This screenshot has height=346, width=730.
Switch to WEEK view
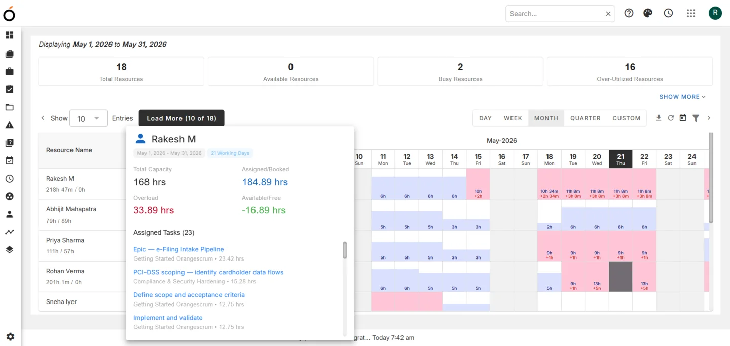click(513, 118)
